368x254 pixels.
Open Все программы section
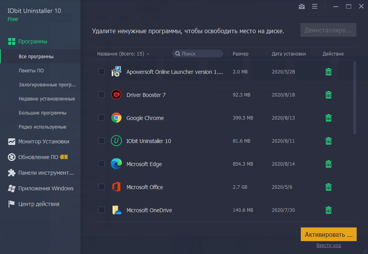[x=40, y=56]
